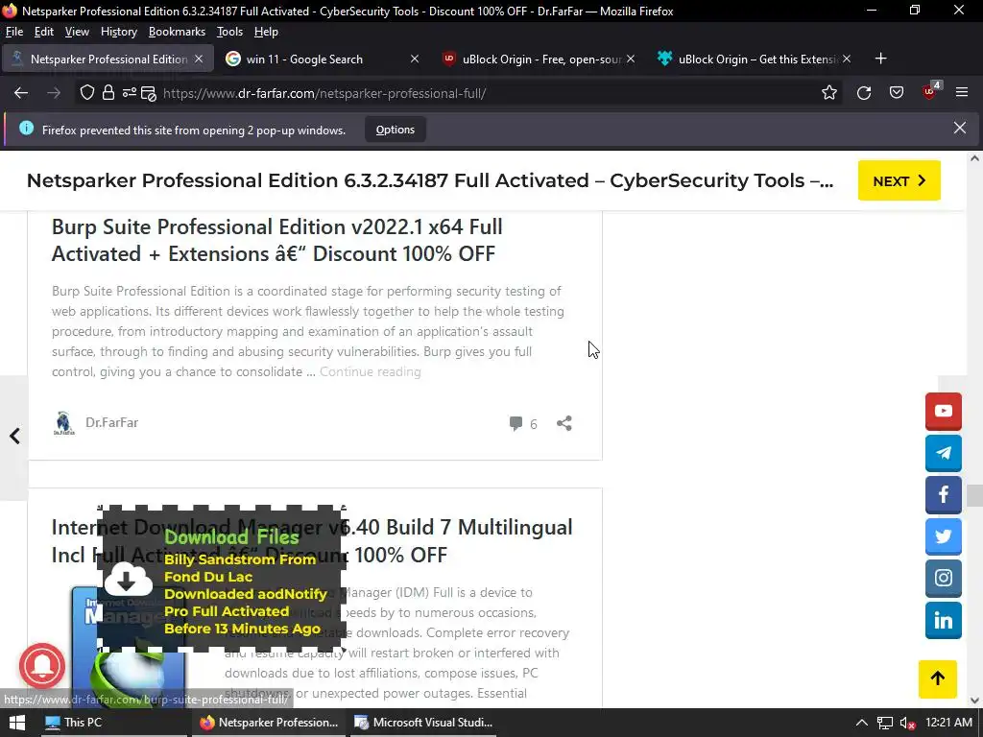Click the previous post arrow on left edge

(x=14, y=437)
